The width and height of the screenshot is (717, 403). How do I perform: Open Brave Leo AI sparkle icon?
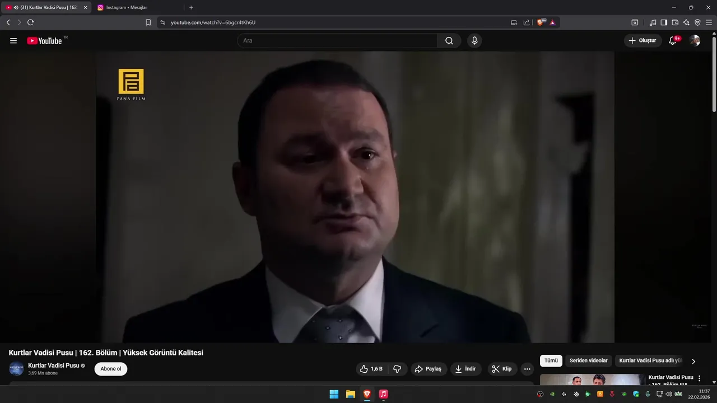(x=686, y=22)
